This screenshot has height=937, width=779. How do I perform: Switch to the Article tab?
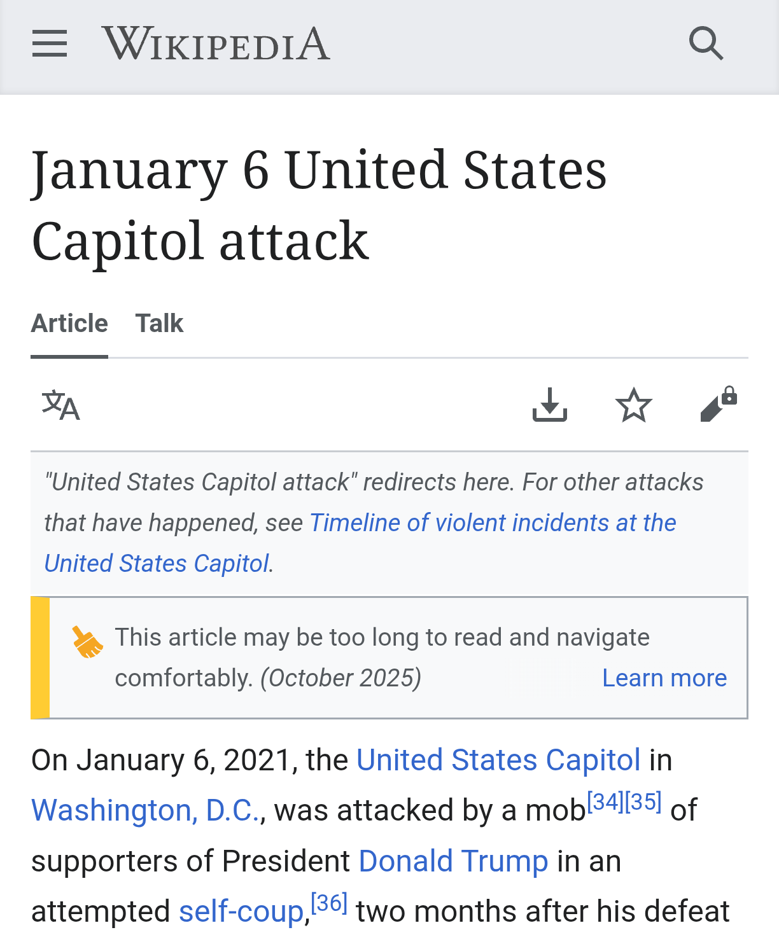click(x=69, y=323)
